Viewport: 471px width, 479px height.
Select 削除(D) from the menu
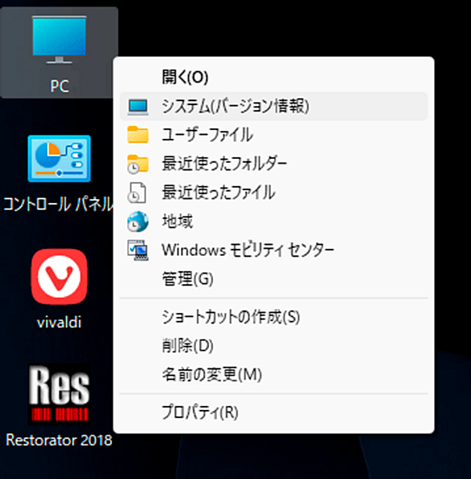pyautogui.click(x=187, y=346)
